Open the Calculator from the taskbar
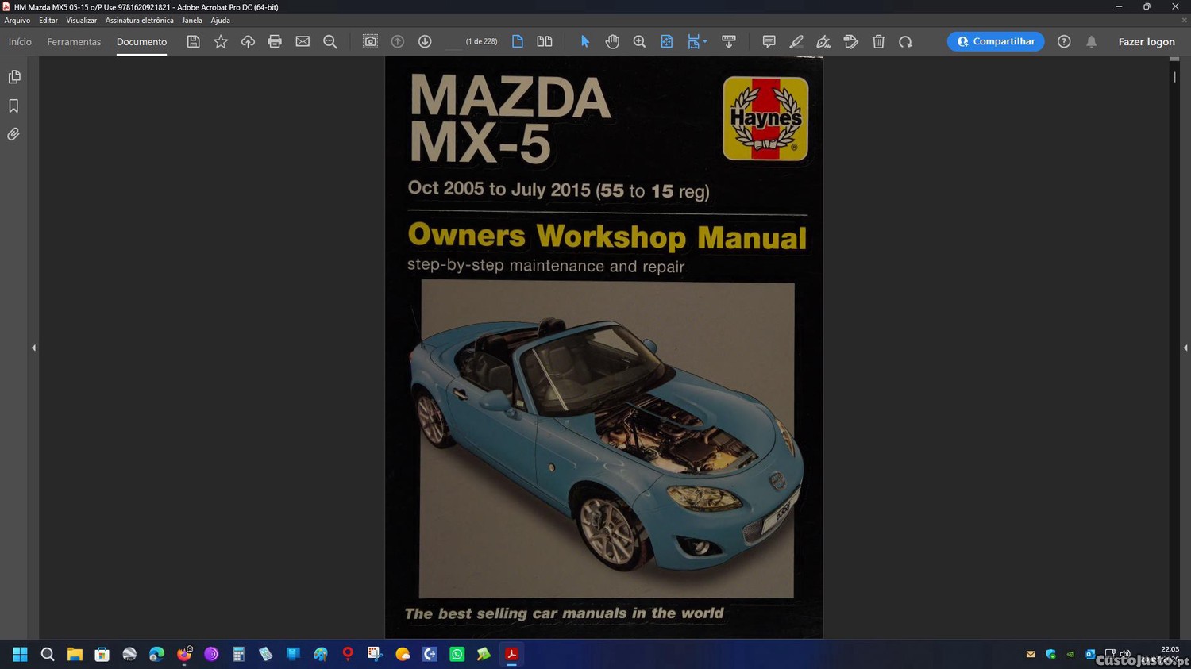 [x=238, y=654]
